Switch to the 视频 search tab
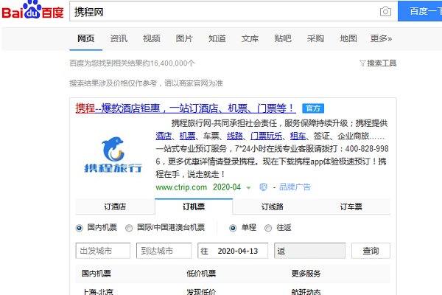The width and height of the screenshot is (442, 295). tap(152, 38)
